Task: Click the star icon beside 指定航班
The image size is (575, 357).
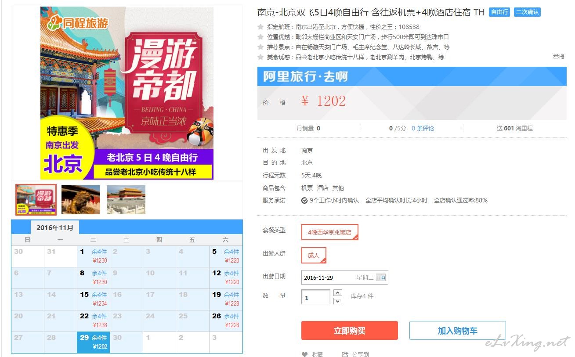Action: coord(260,27)
